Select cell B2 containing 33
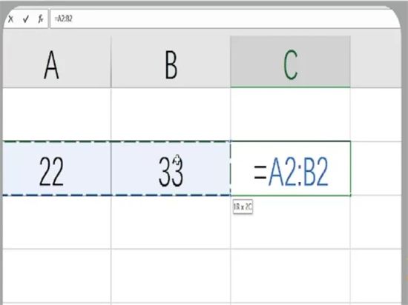408x305 pixels. tap(171, 169)
